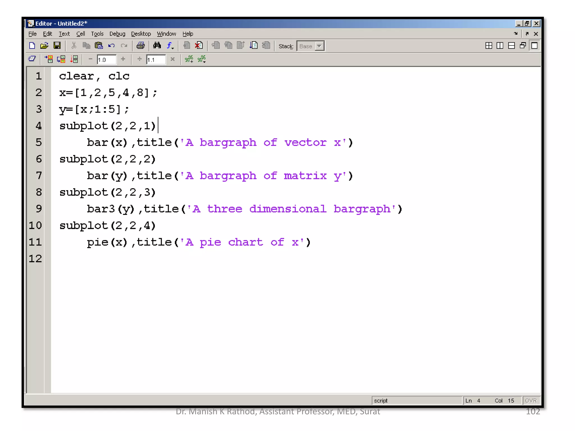The image size is (575, 431).
Task: Clear all breakpoints with red X icon
Action: click(x=199, y=46)
